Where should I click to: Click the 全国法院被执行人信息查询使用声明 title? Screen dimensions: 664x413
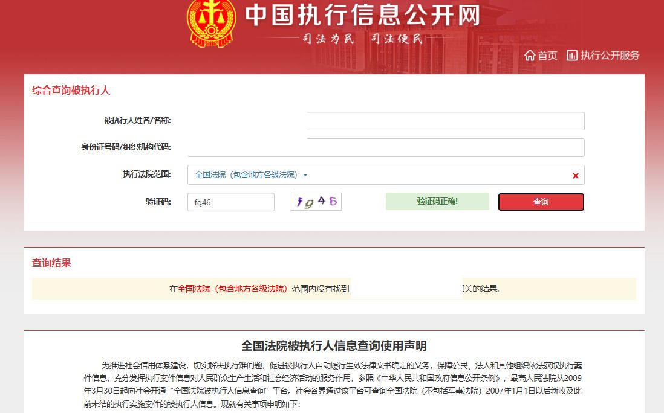pyautogui.click(x=334, y=346)
